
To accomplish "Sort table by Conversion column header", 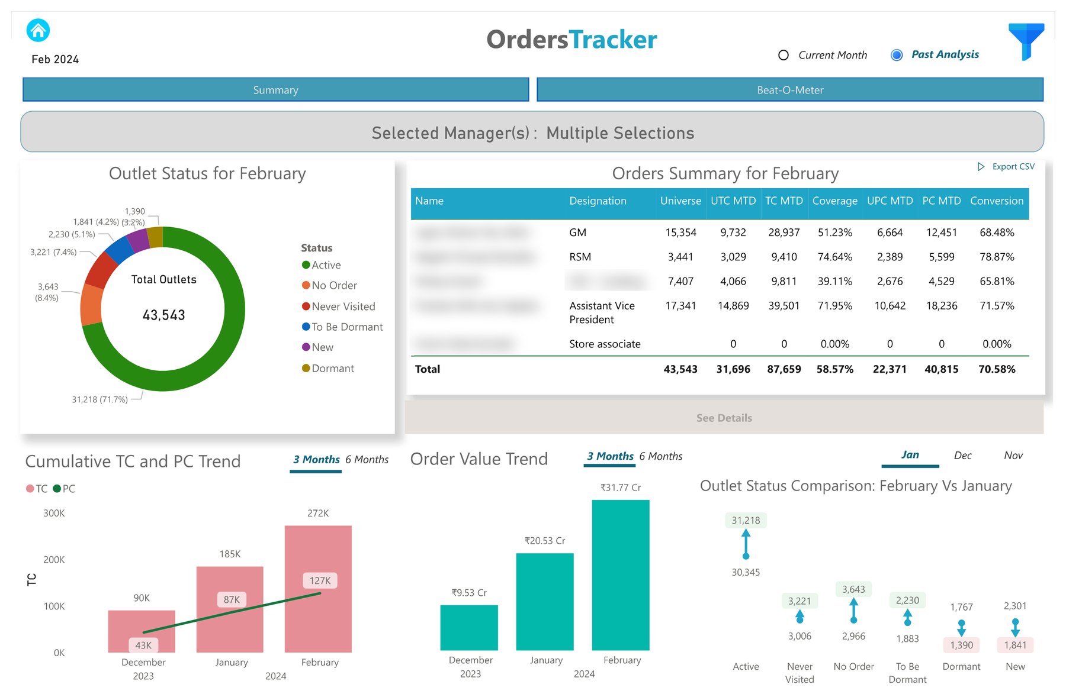I will click(997, 201).
